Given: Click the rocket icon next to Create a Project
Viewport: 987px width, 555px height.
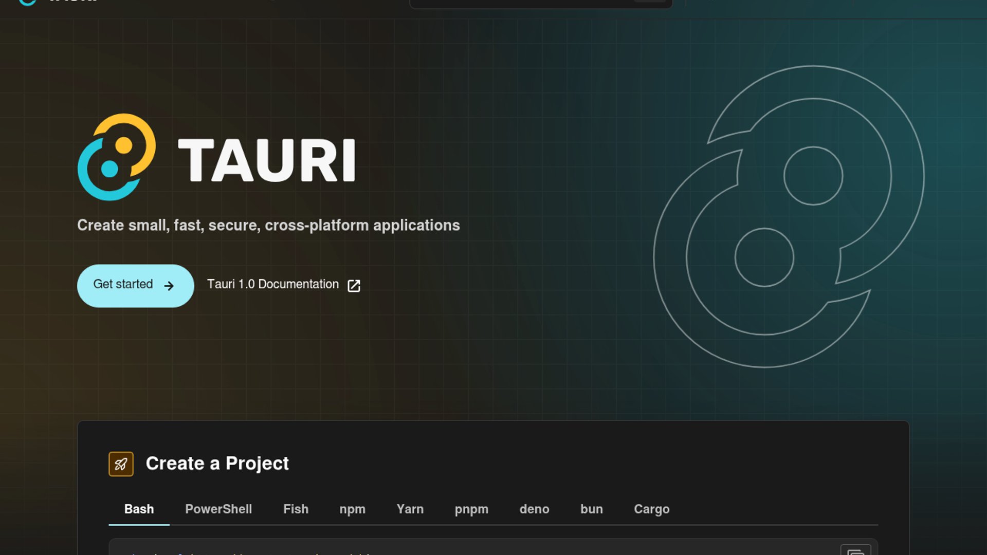Looking at the screenshot, I should [x=121, y=464].
